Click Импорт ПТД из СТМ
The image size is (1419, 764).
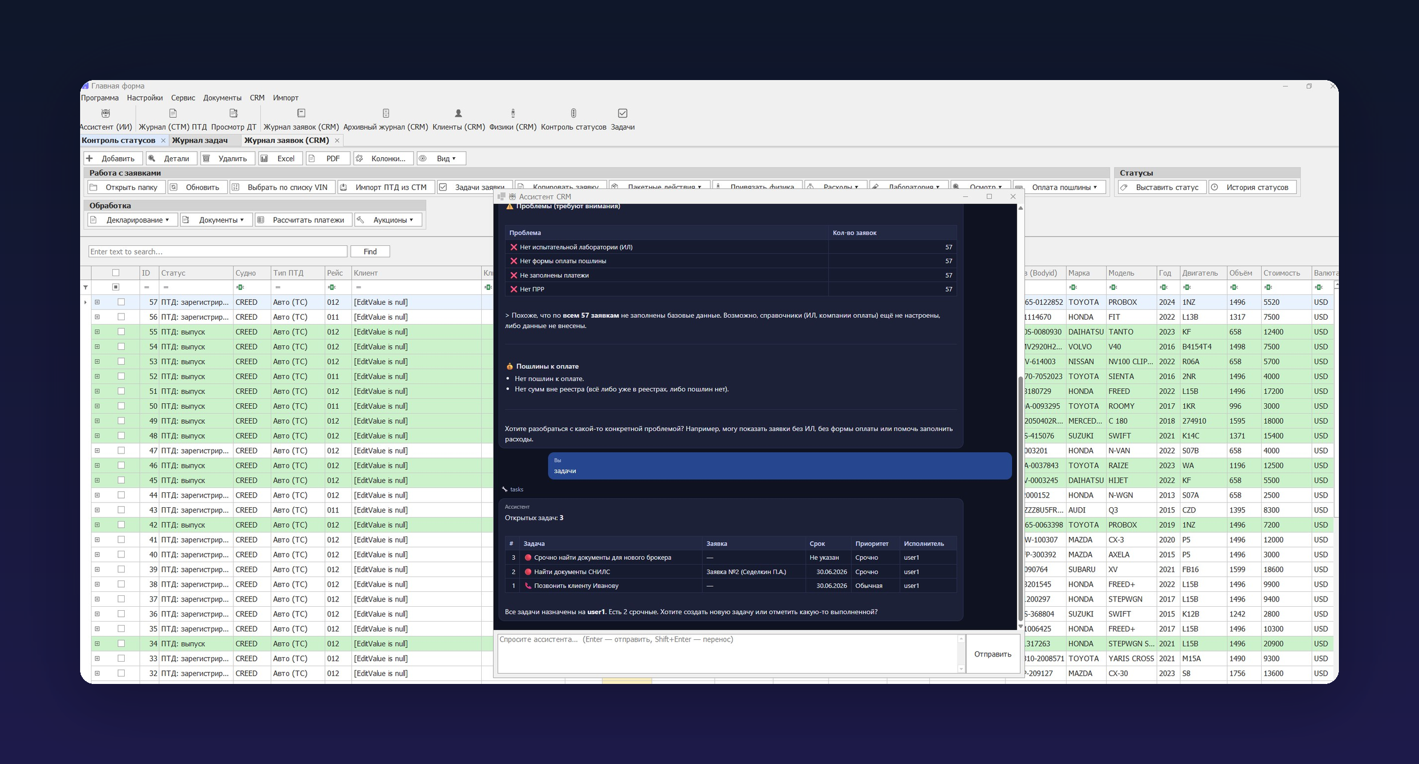coord(386,187)
